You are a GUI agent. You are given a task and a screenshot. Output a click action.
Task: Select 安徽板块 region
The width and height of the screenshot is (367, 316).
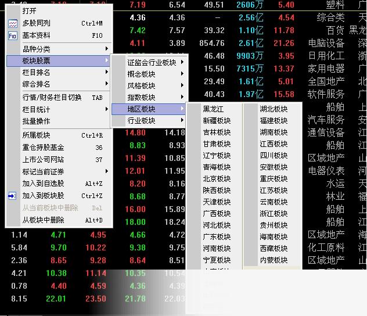[272, 167]
